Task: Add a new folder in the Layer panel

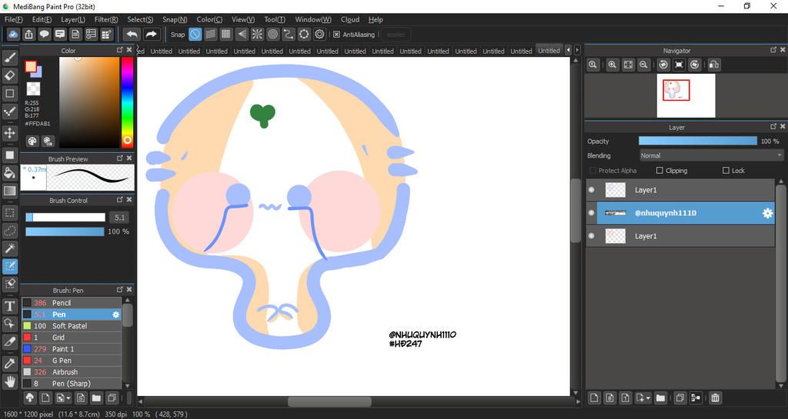Action: click(x=660, y=398)
